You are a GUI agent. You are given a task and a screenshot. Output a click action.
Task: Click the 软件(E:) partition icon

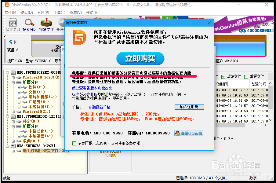tap(25, 87)
